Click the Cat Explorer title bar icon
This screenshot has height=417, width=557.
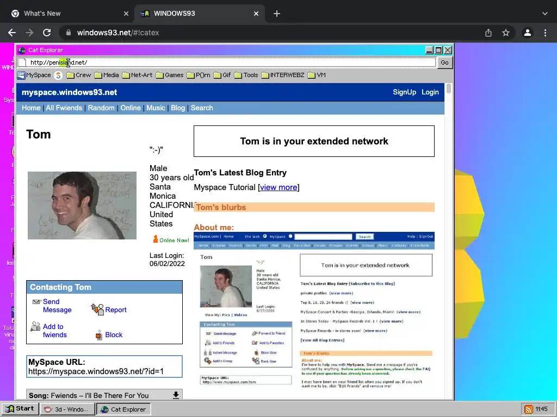[x=22, y=50]
